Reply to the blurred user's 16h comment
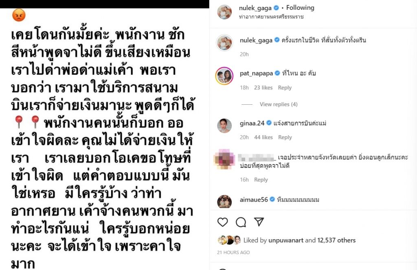 tap(261, 179)
